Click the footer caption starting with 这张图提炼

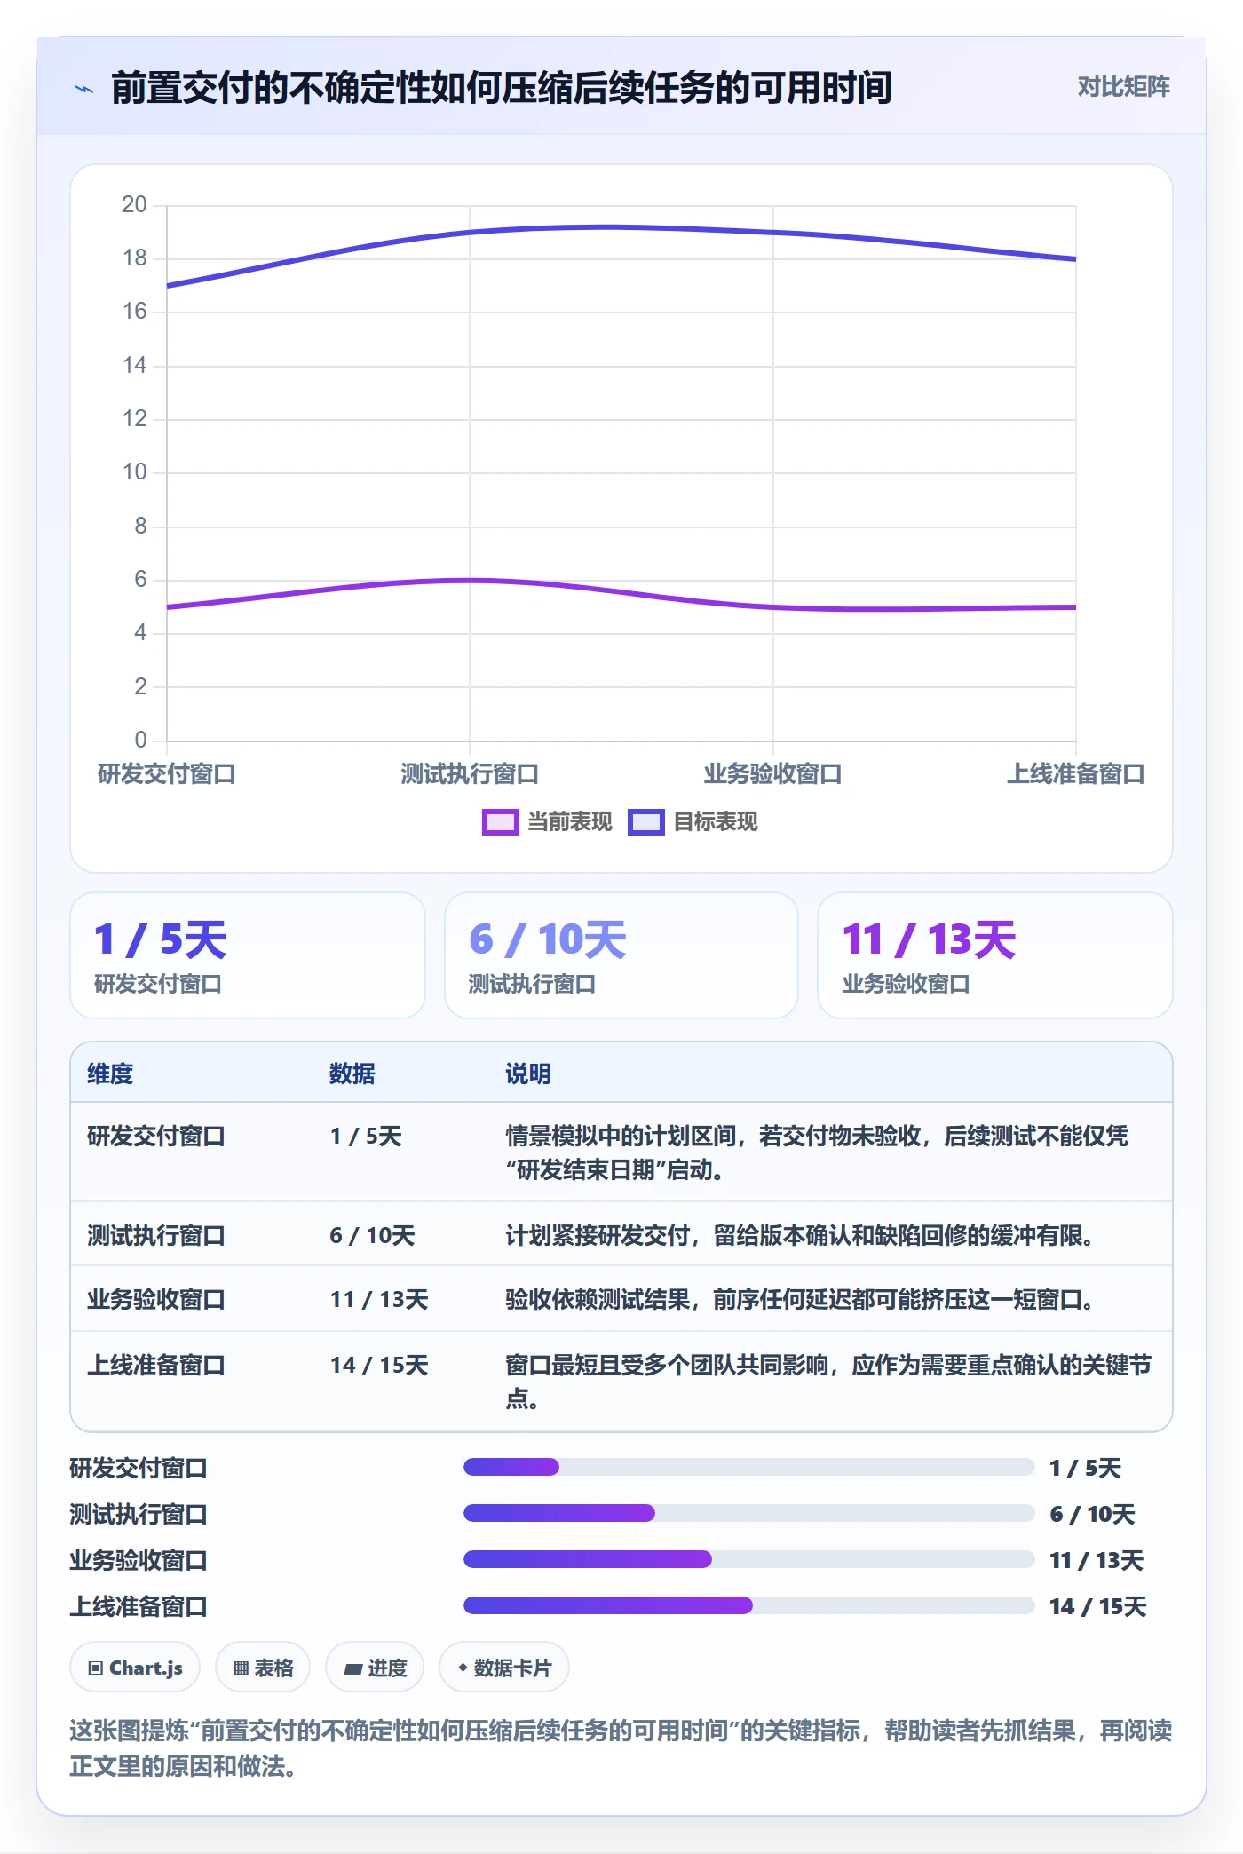coord(621,1747)
